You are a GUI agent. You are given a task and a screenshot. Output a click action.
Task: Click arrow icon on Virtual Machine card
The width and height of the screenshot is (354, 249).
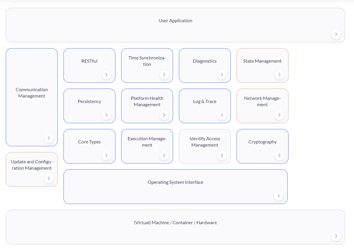(x=336, y=236)
